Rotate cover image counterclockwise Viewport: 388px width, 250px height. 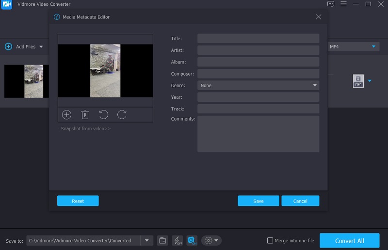pyautogui.click(x=103, y=115)
